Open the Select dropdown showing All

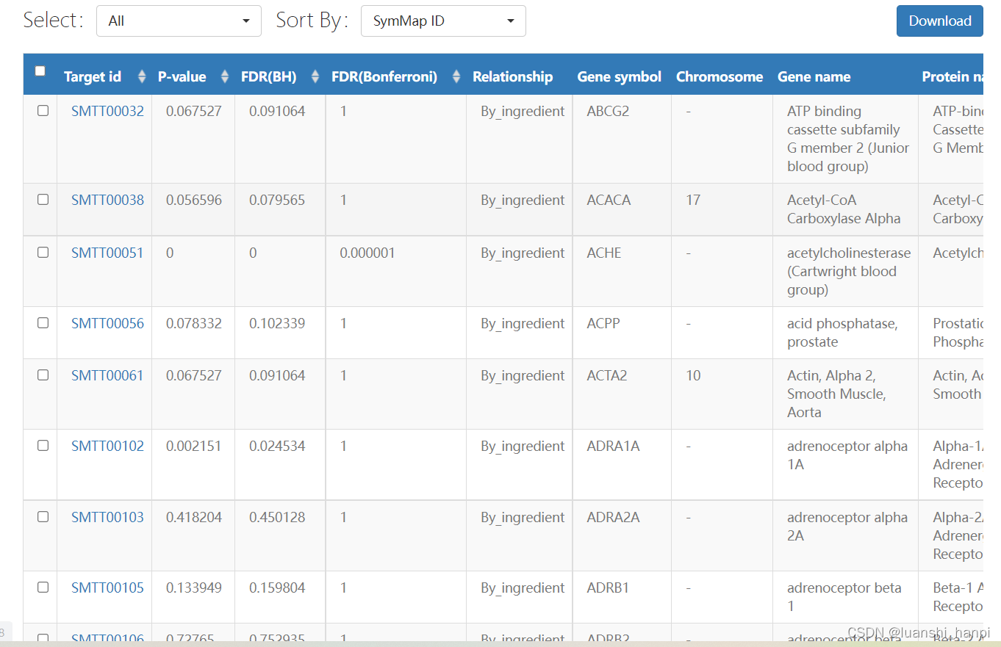coord(179,21)
